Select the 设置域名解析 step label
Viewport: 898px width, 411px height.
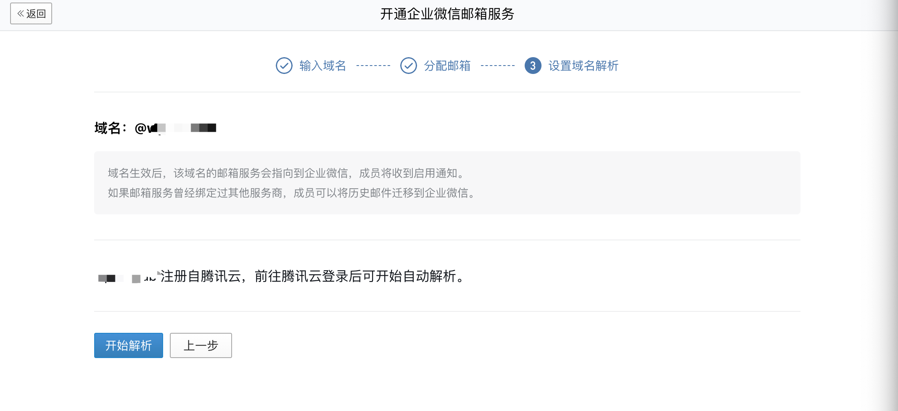click(584, 66)
